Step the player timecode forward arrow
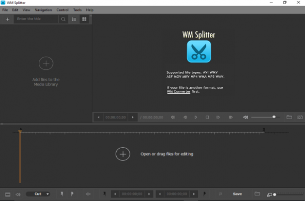 coord(133,117)
